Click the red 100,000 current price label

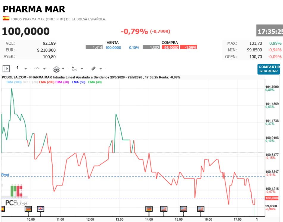(x=271, y=198)
